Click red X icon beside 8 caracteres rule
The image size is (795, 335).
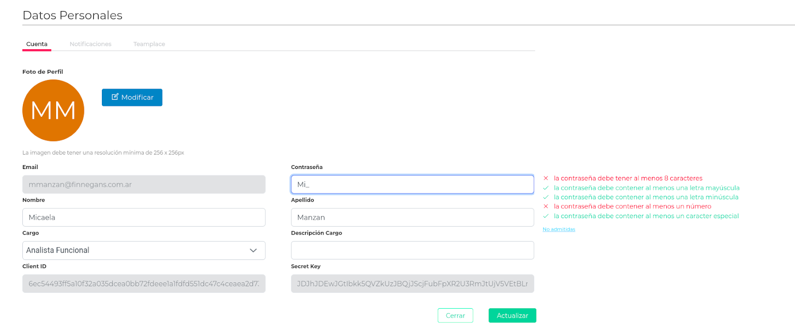pyautogui.click(x=546, y=178)
